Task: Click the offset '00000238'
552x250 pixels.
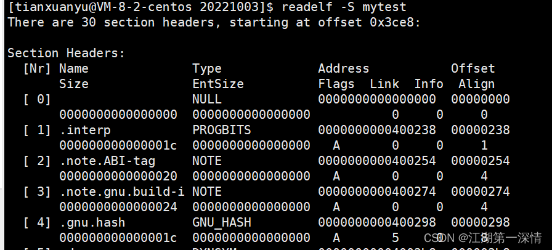Action: [x=481, y=131]
